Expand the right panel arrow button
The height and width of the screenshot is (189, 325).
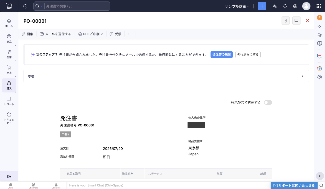(320, 176)
